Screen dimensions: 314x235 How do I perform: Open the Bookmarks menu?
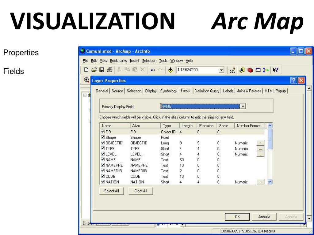(x=118, y=61)
